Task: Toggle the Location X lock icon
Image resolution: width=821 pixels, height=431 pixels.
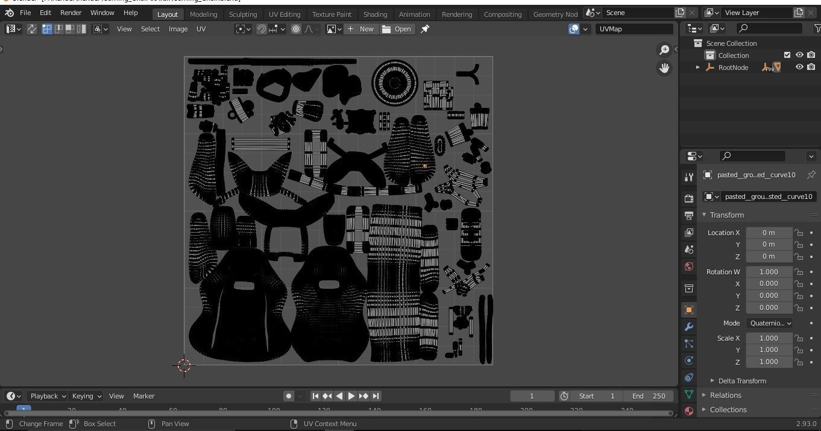Action: coord(799,233)
